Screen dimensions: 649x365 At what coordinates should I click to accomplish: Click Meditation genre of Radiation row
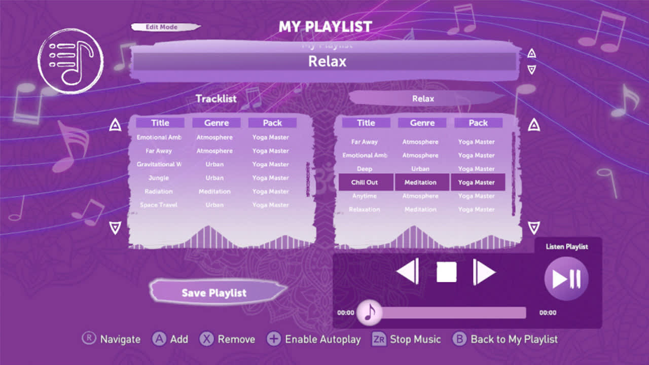tap(215, 192)
